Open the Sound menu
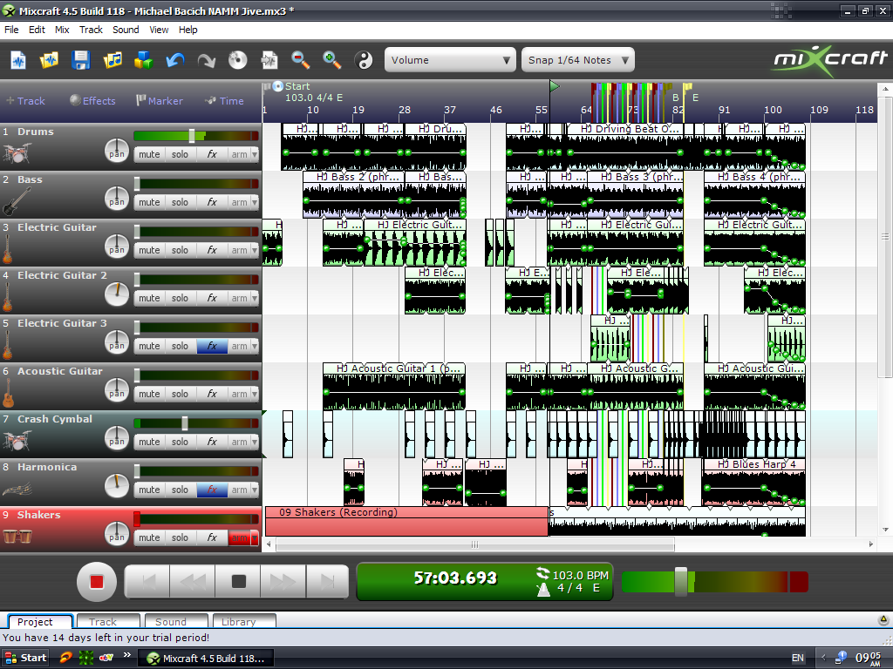Image resolution: width=893 pixels, height=669 pixels. coord(126,30)
